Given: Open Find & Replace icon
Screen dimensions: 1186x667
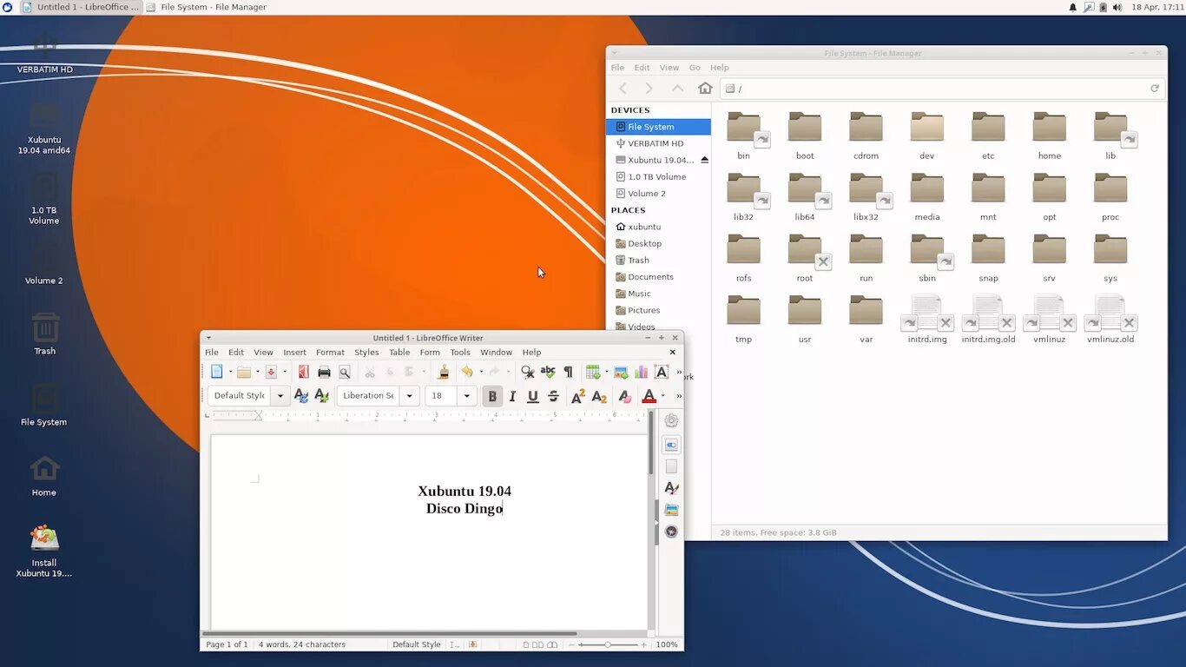Looking at the screenshot, I should tap(527, 372).
